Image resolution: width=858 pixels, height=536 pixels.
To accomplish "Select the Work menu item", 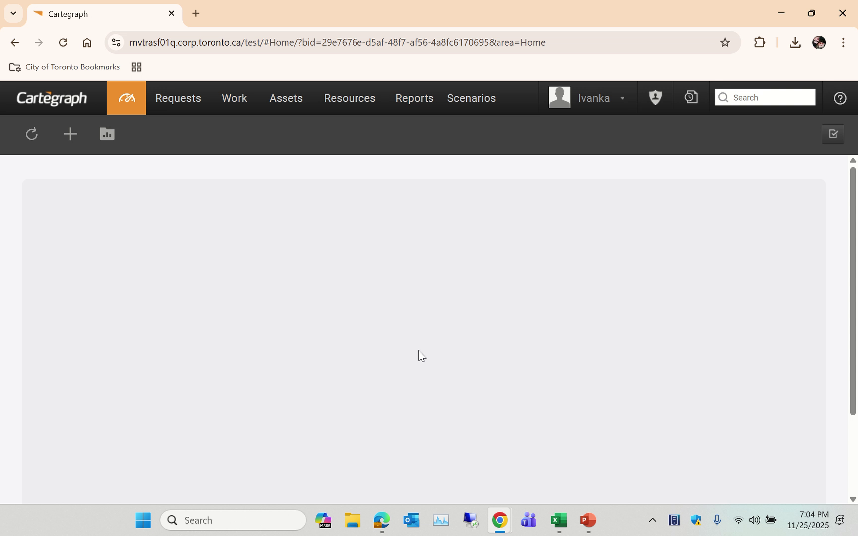I will tap(234, 98).
